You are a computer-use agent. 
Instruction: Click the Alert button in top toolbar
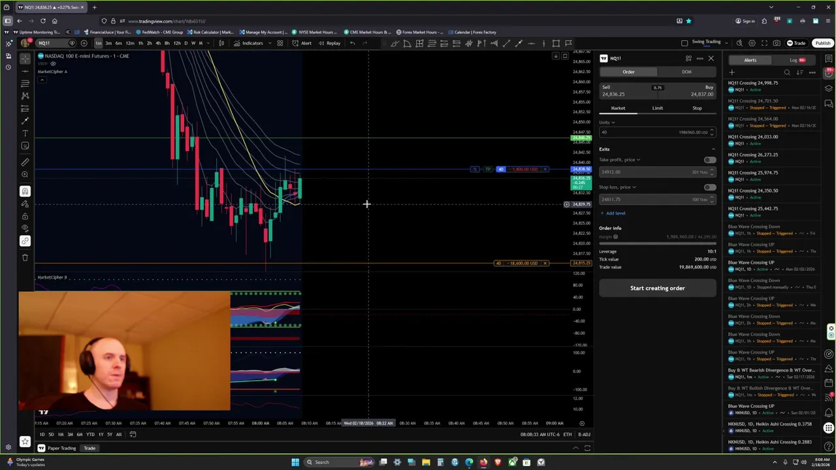coord(302,43)
